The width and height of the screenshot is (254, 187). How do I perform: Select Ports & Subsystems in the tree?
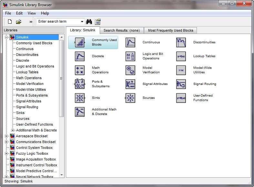click(32, 96)
